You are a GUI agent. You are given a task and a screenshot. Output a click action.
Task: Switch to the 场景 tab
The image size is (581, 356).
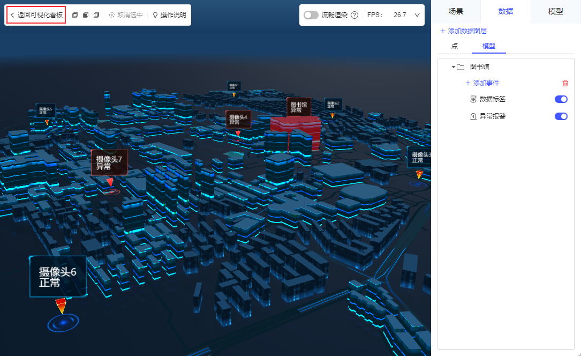pyautogui.click(x=456, y=11)
